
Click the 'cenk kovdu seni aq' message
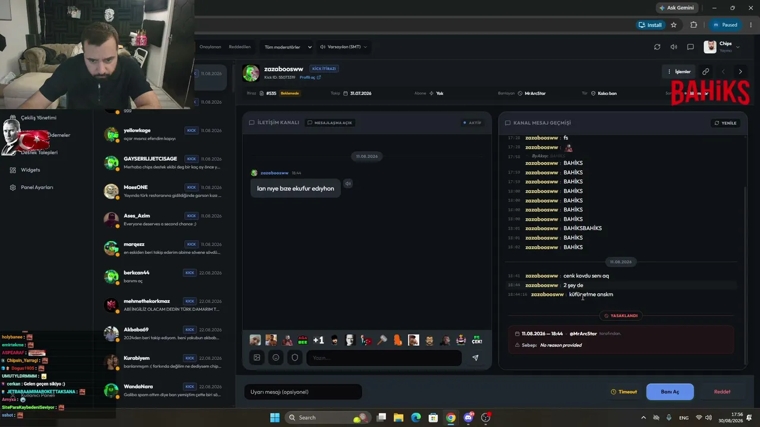click(586, 276)
